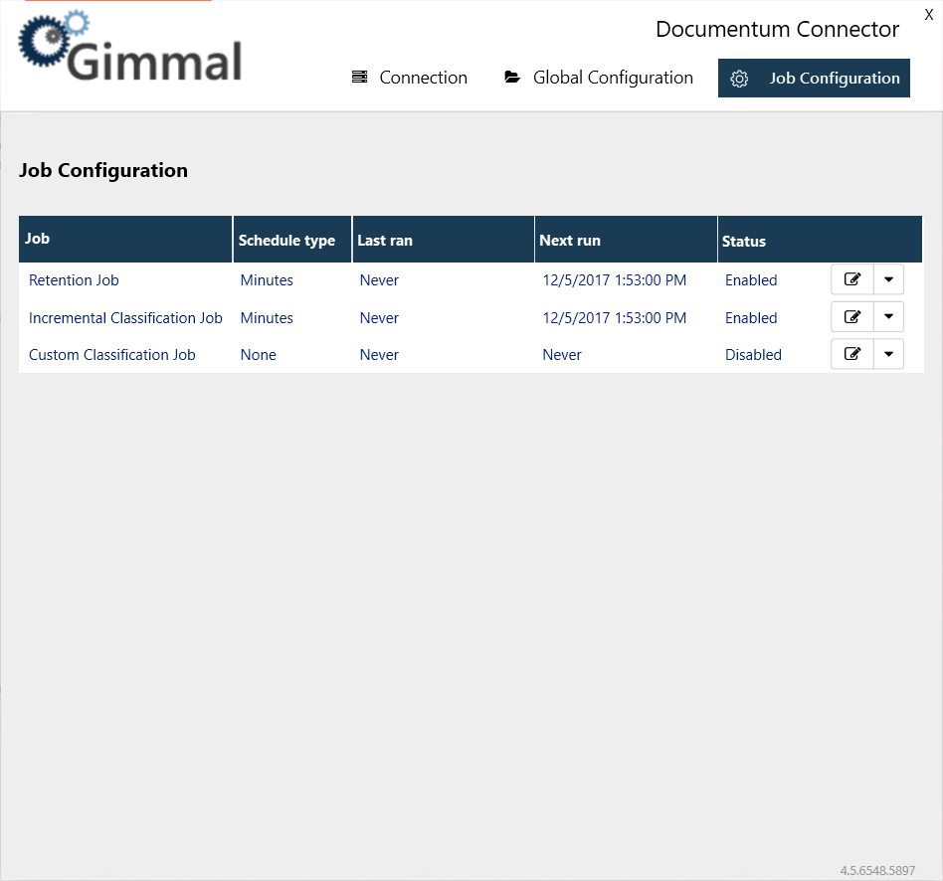The height and width of the screenshot is (881, 943).
Task: Expand the dropdown next to Retention Job edit button
Action: click(x=888, y=279)
